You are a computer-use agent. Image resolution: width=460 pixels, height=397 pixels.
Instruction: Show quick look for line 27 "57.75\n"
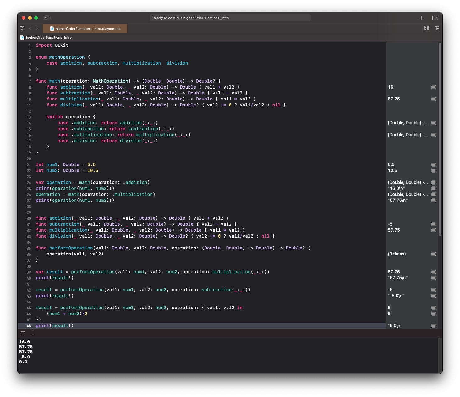coord(434,200)
